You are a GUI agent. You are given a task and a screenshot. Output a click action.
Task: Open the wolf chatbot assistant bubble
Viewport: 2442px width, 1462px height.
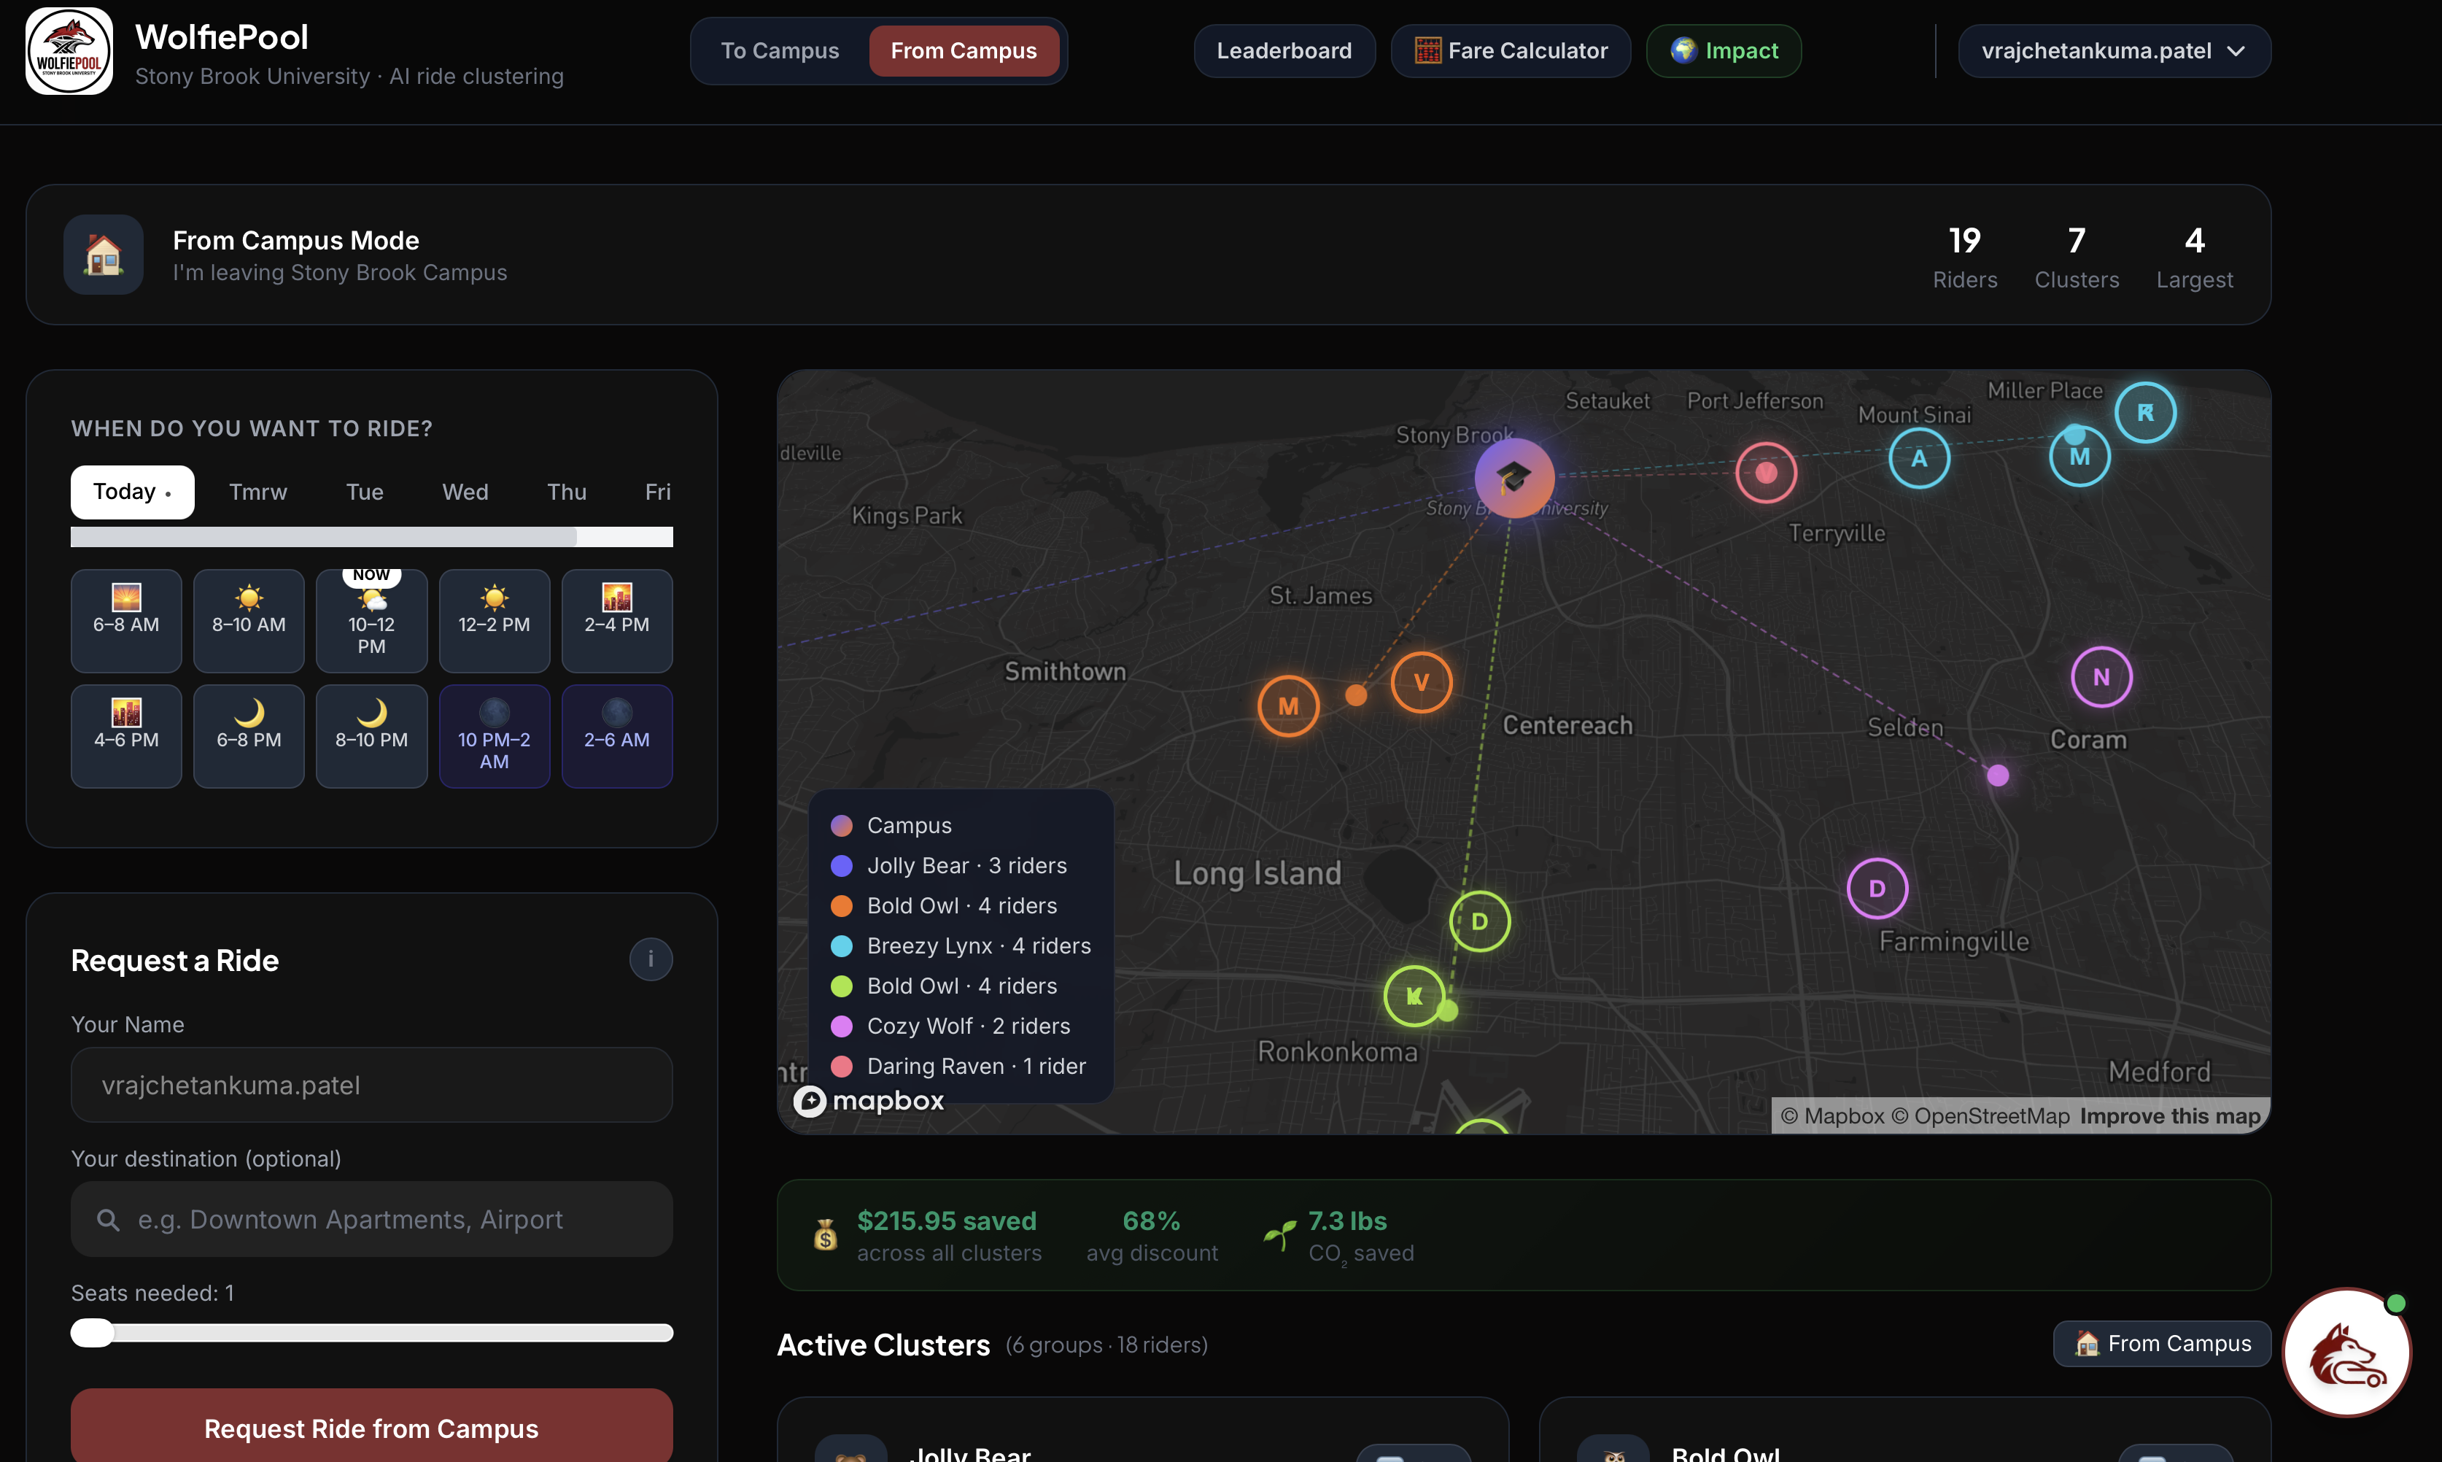coord(2346,1353)
